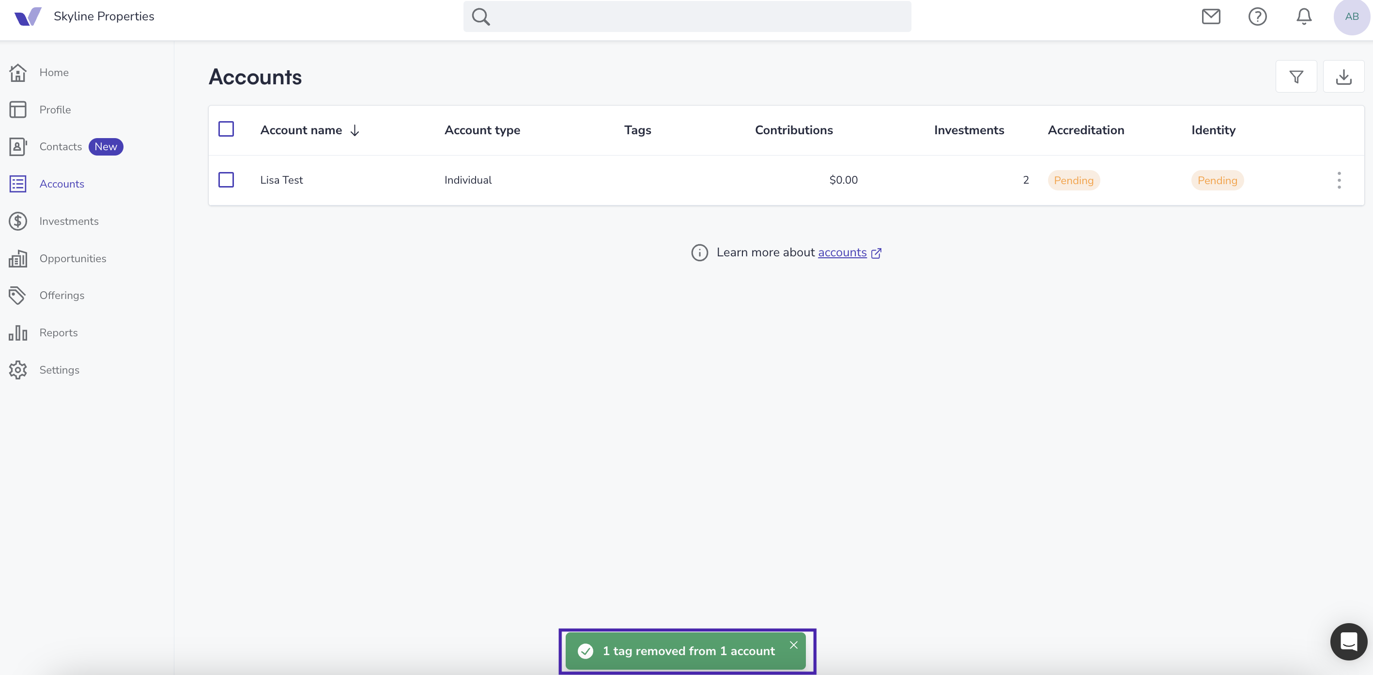This screenshot has width=1373, height=675.
Task: Open Opportunities in the sidebar
Action: pyautogui.click(x=73, y=259)
